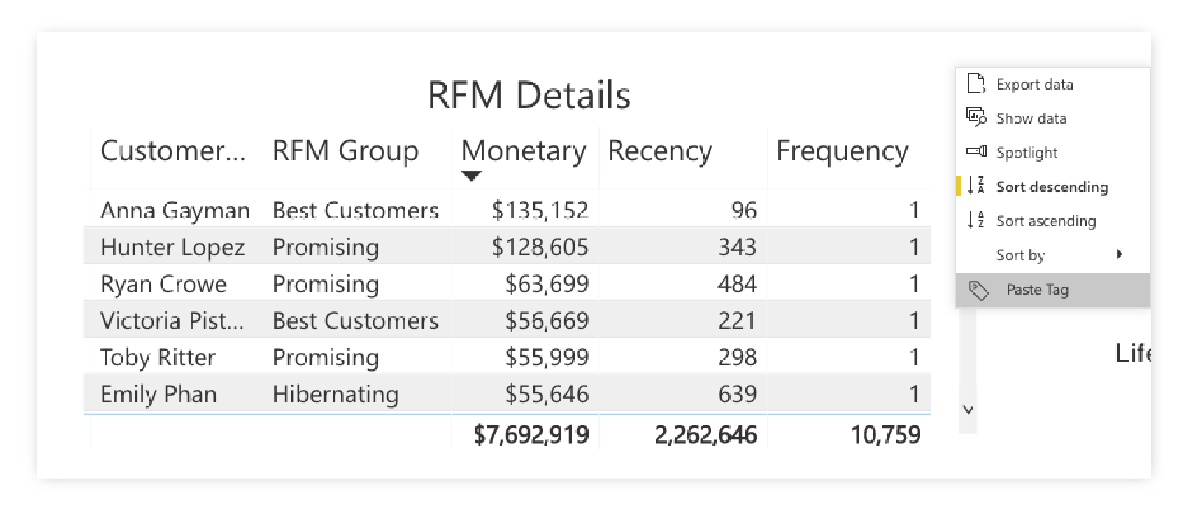Click Promising in Toby Ritter row
Screen dimensions: 1189x514
(x=326, y=357)
